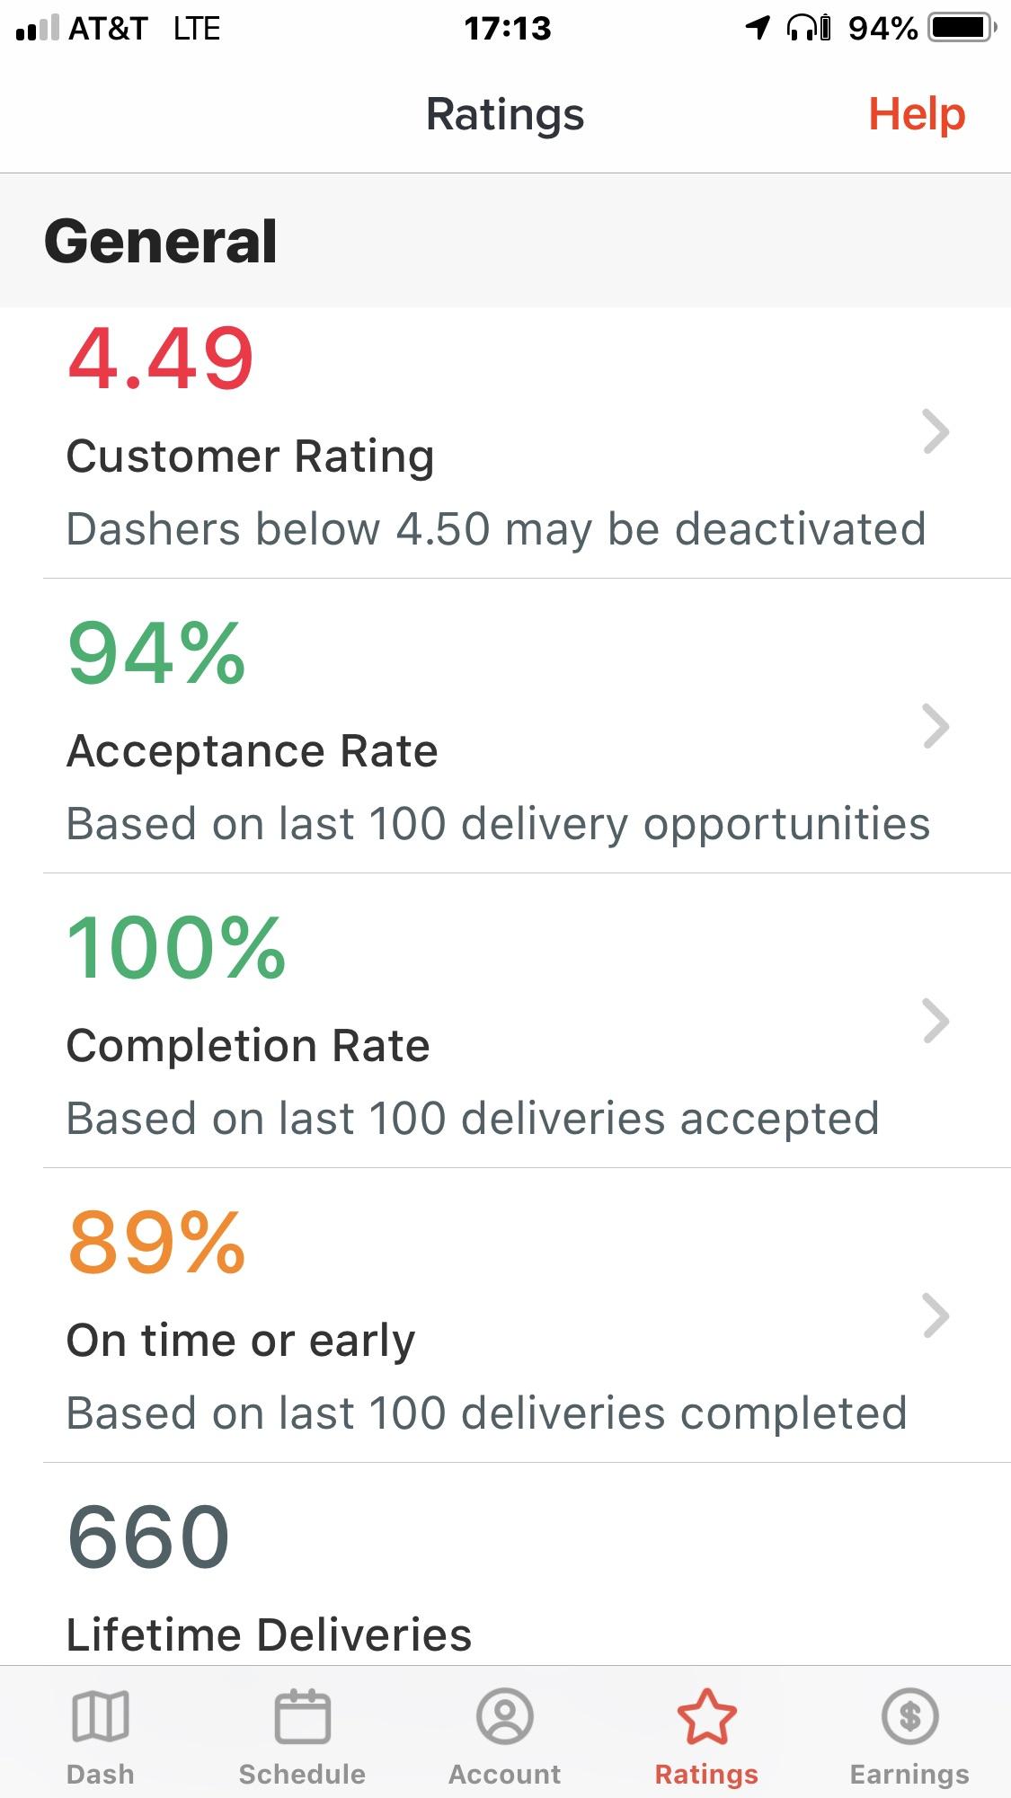This screenshot has width=1011, height=1798.
Task: Select the Lifetime Deliveries row
Action: (x=527, y=1564)
